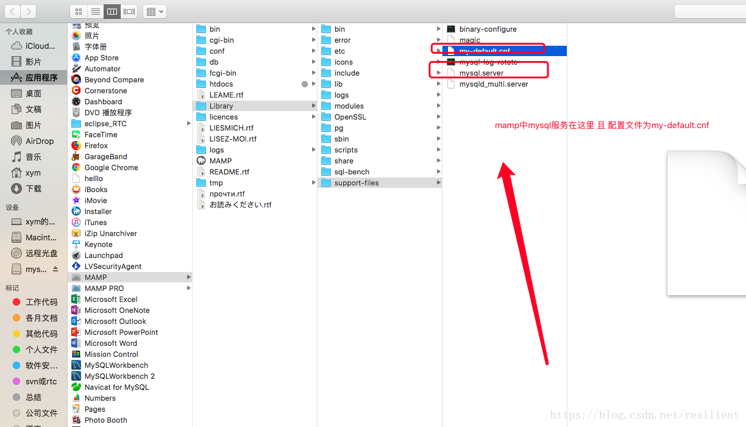Filter by red tag 工作代码
The image size is (746, 427).
click(x=34, y=302)
